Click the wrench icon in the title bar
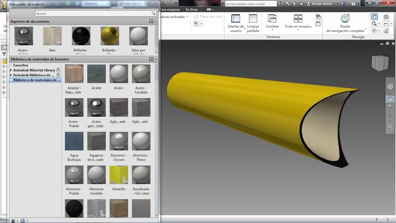The height and width of the screenshot is (223, 396). point(288,4)
